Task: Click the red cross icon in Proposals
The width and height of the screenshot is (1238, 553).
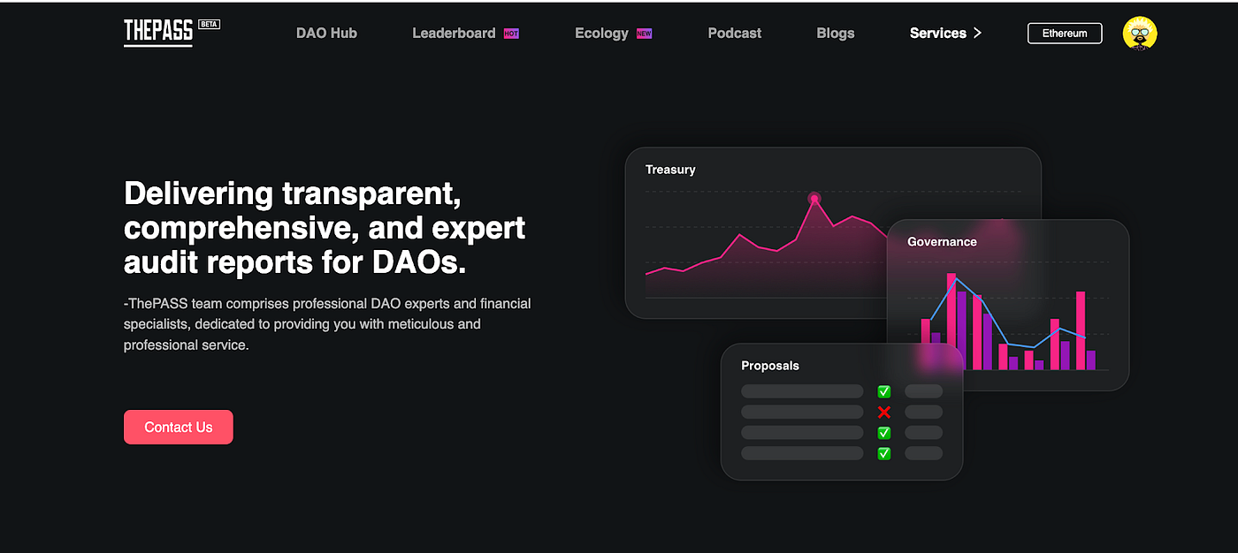Action: pos(883,413)
